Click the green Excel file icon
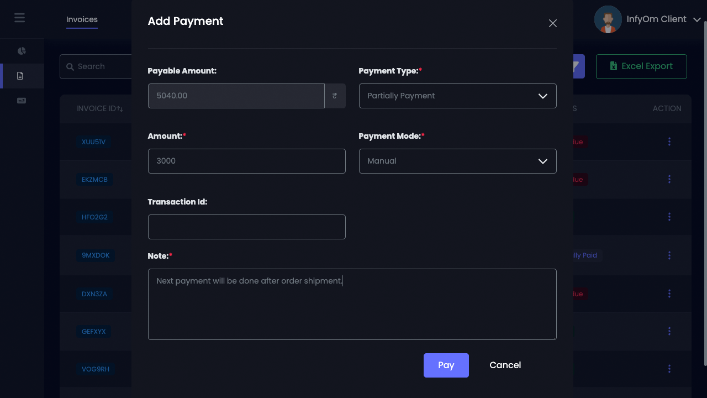The width and height of the screenshot is (707, 398). [614, 66]
